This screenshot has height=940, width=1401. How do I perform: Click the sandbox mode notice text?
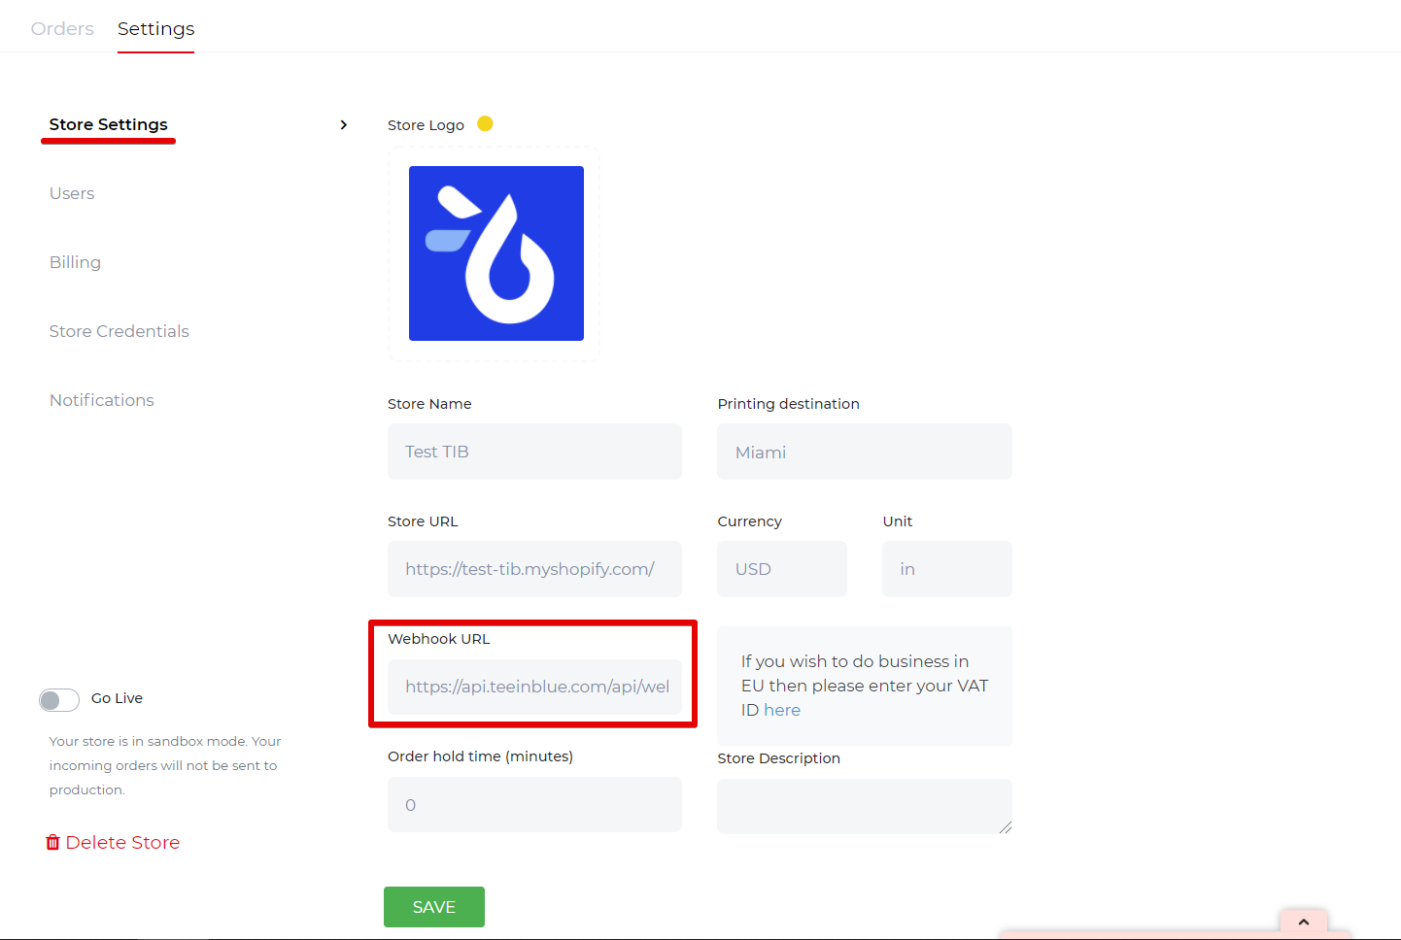(164, 765)
